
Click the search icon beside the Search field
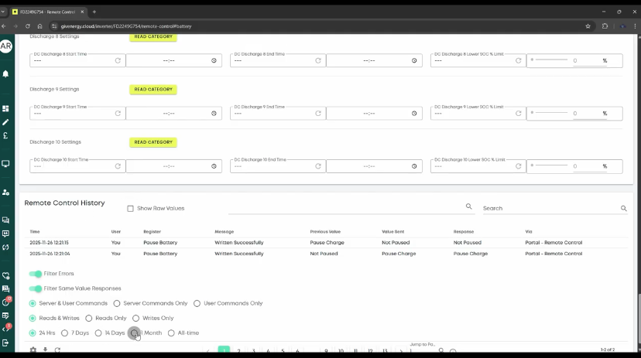point(623,208)
